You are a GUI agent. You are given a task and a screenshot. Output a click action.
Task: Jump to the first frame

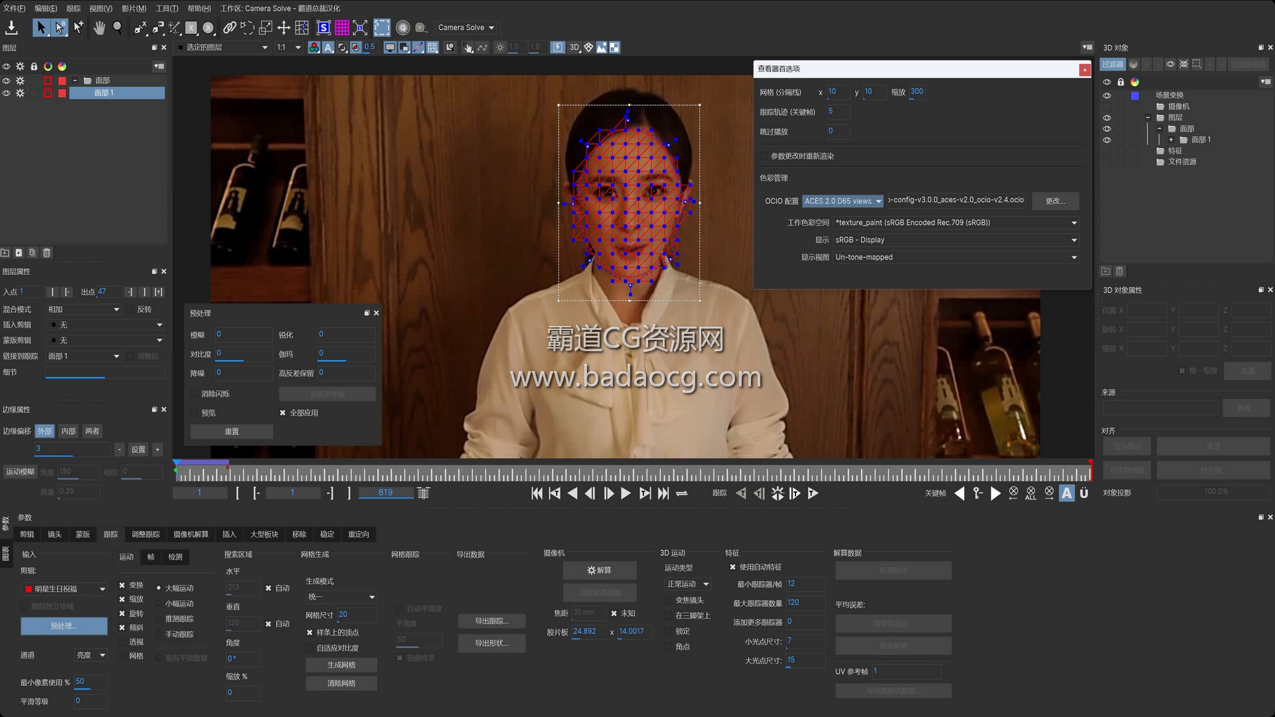pos(537,493)
